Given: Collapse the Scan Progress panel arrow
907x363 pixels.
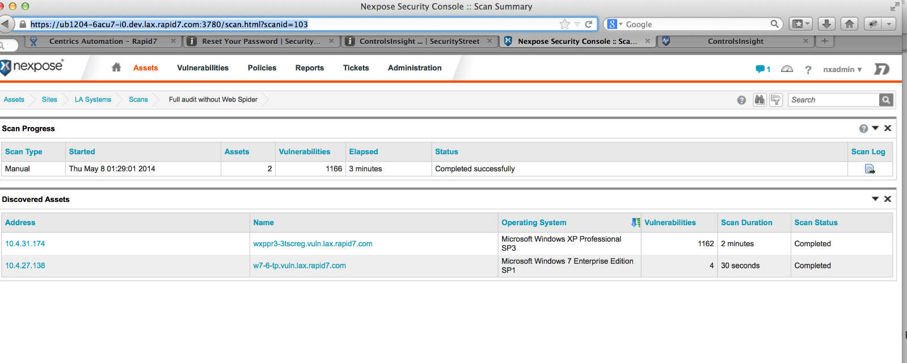Looking at the screenshot, I should (875, 128).
